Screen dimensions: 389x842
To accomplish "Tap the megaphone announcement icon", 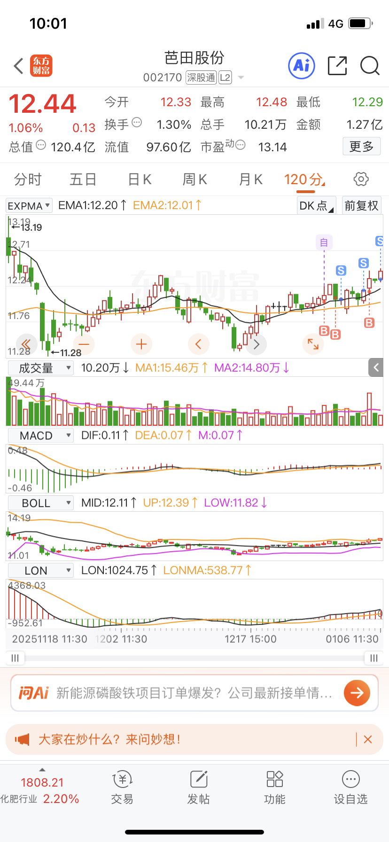I will 22,740.
